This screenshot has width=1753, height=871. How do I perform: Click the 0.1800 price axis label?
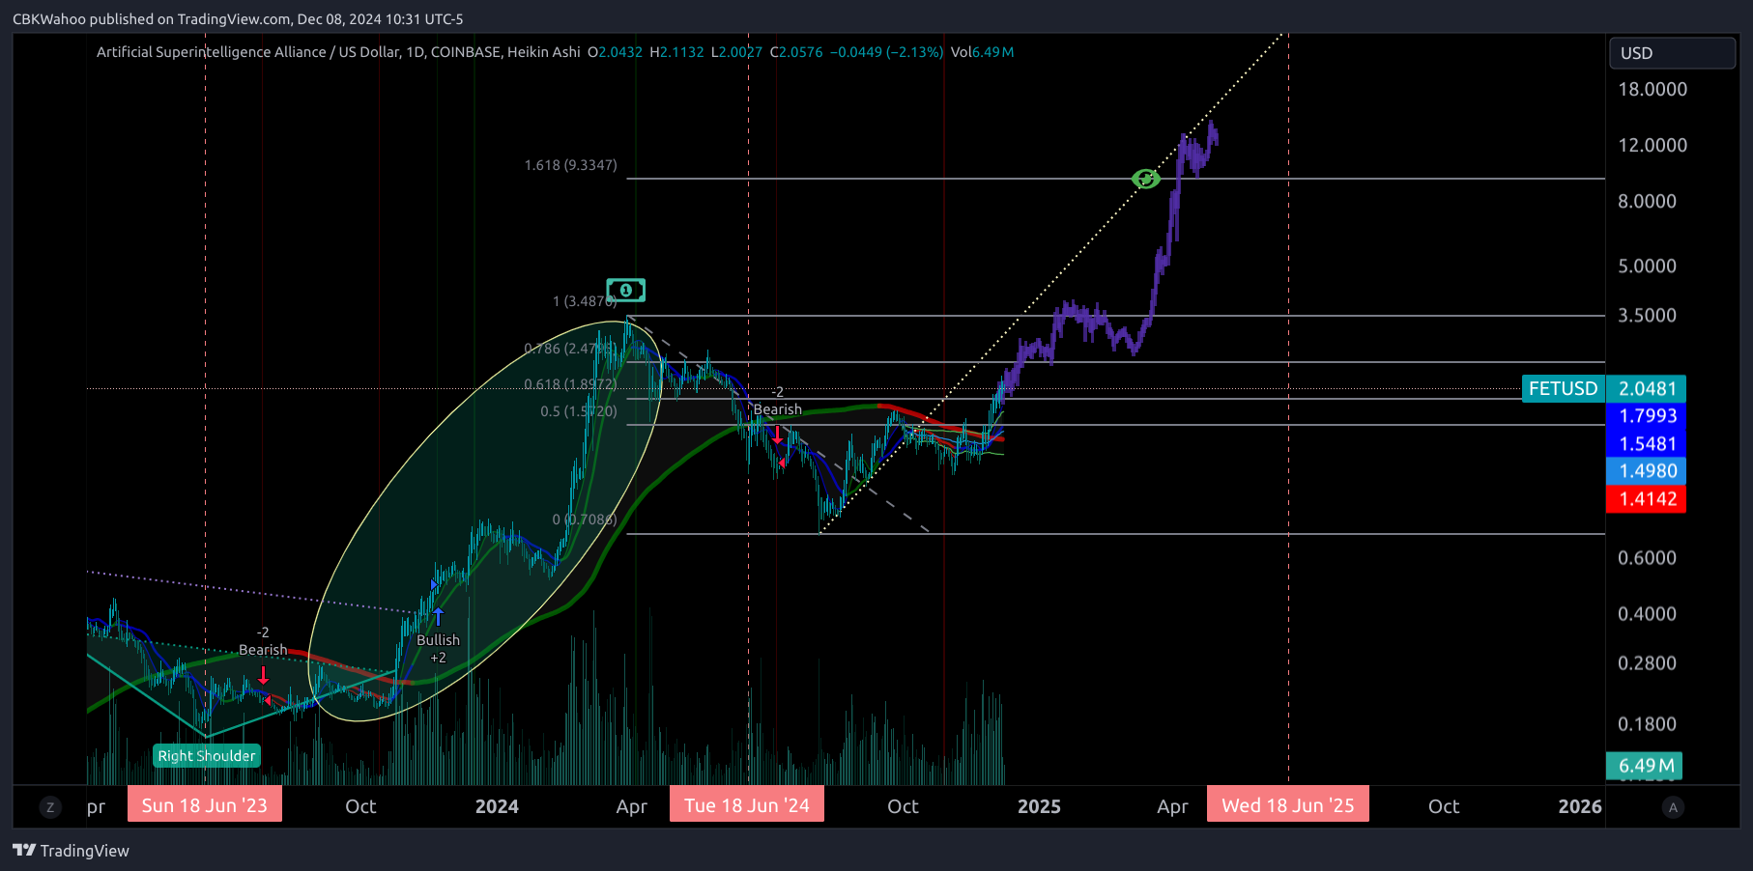1648,723
